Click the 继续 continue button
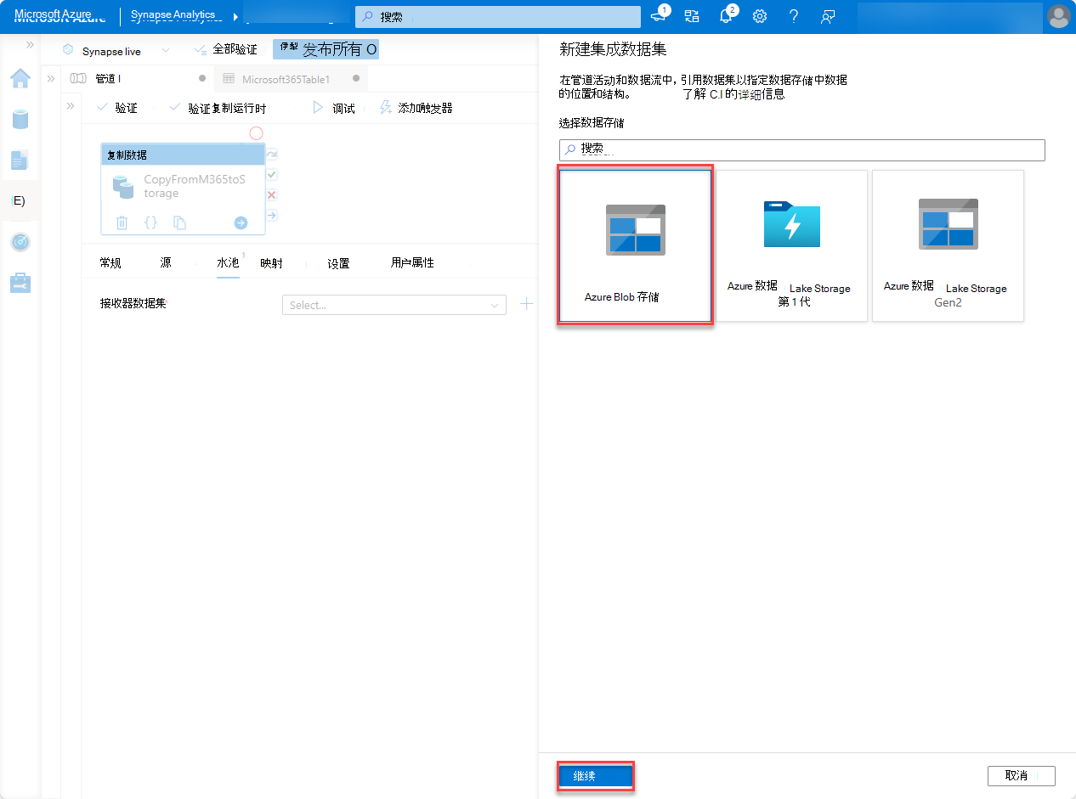 [x=595, y=776]
